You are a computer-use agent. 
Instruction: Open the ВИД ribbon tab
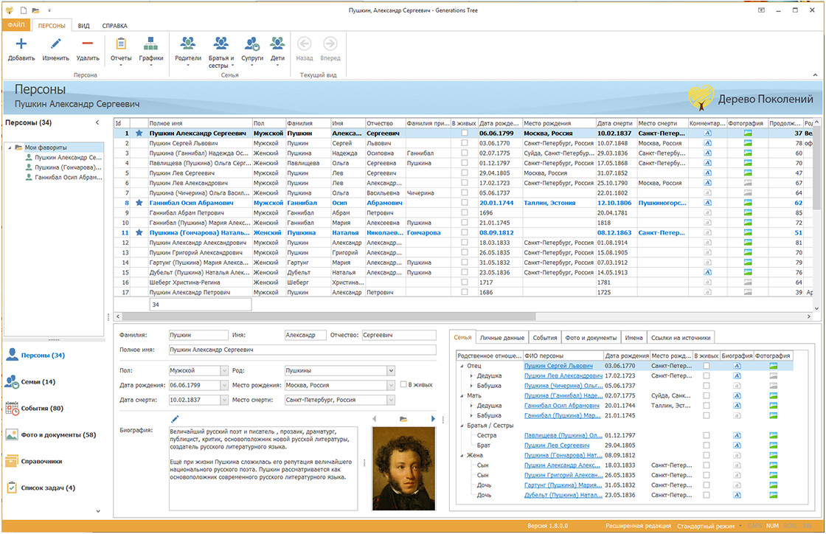[84, 26]
